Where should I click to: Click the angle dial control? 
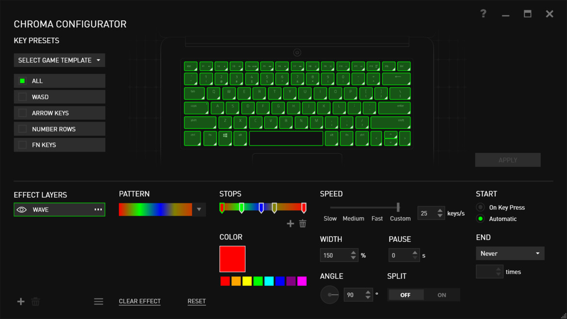point(330,295)
